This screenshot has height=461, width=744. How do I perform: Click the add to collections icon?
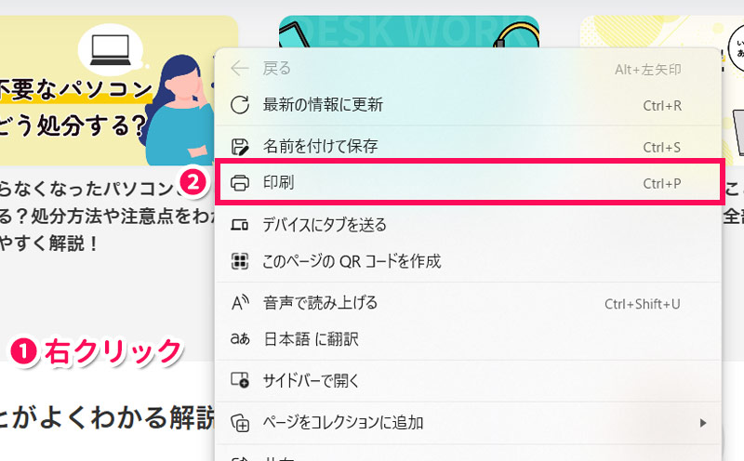pos(240,423)
